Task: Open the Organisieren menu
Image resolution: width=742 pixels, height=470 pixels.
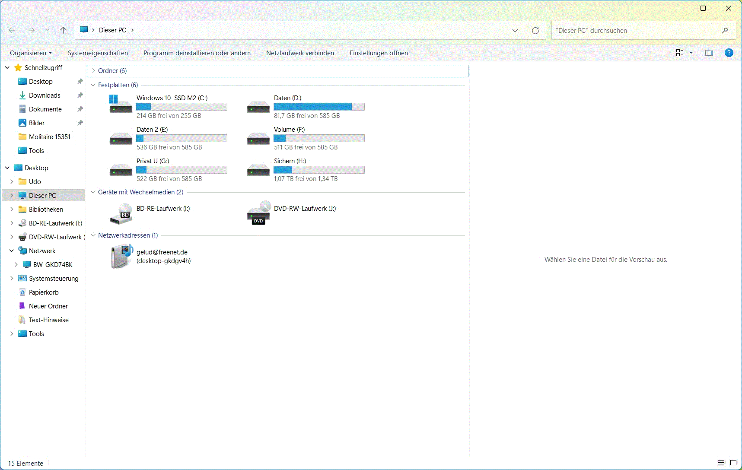Action: click(x=31, y=53)
